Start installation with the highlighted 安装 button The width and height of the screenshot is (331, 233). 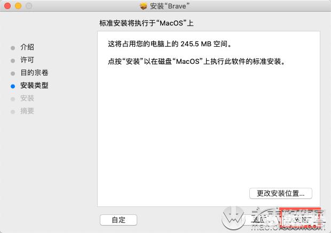point(300,220)
